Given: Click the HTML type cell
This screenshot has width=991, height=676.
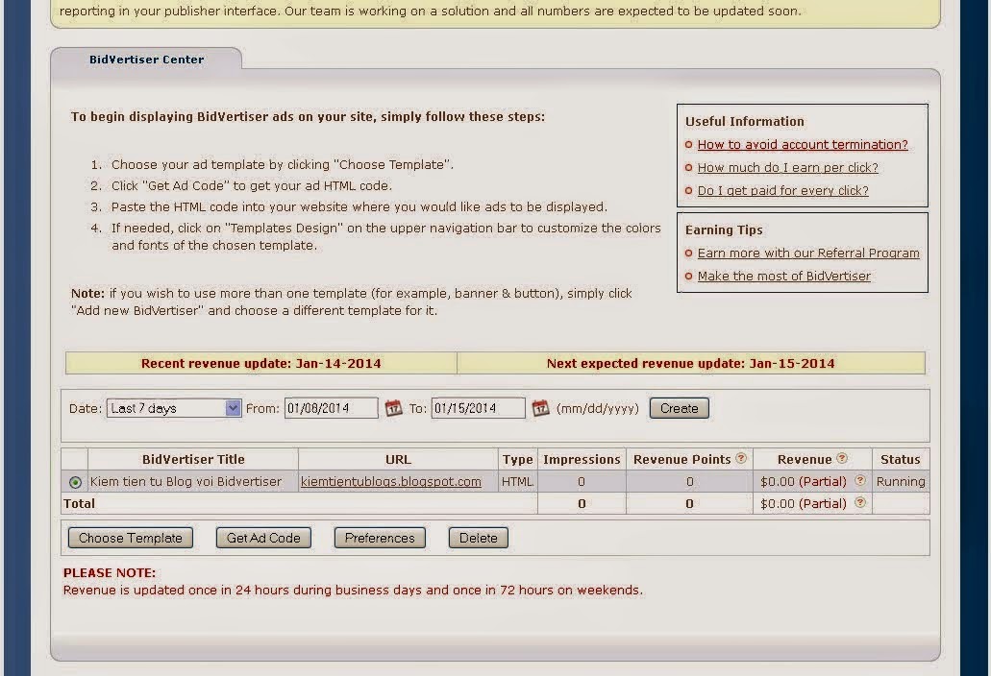Looking at the screenshot, I should (518, 482).
